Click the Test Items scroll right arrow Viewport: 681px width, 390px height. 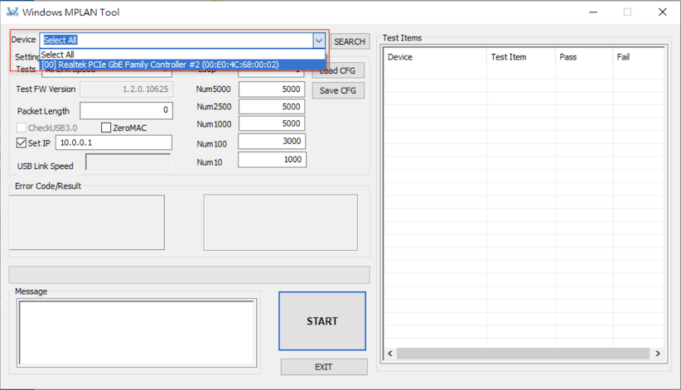(658, 354)
